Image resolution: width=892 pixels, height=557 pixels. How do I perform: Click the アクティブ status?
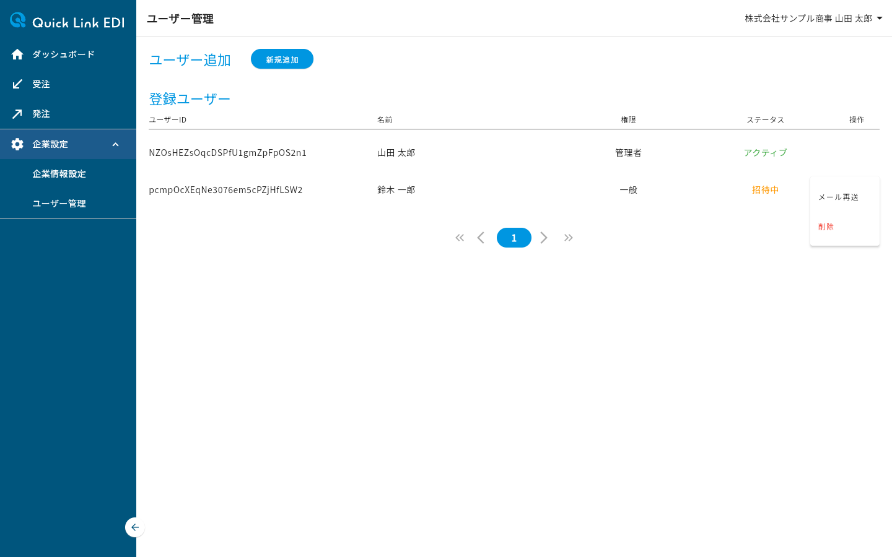coord(766,153)
